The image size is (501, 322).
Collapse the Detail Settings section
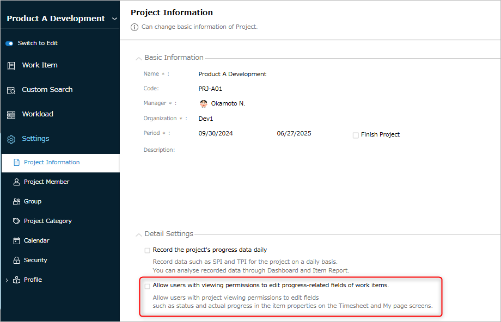(x=139, y=234)
